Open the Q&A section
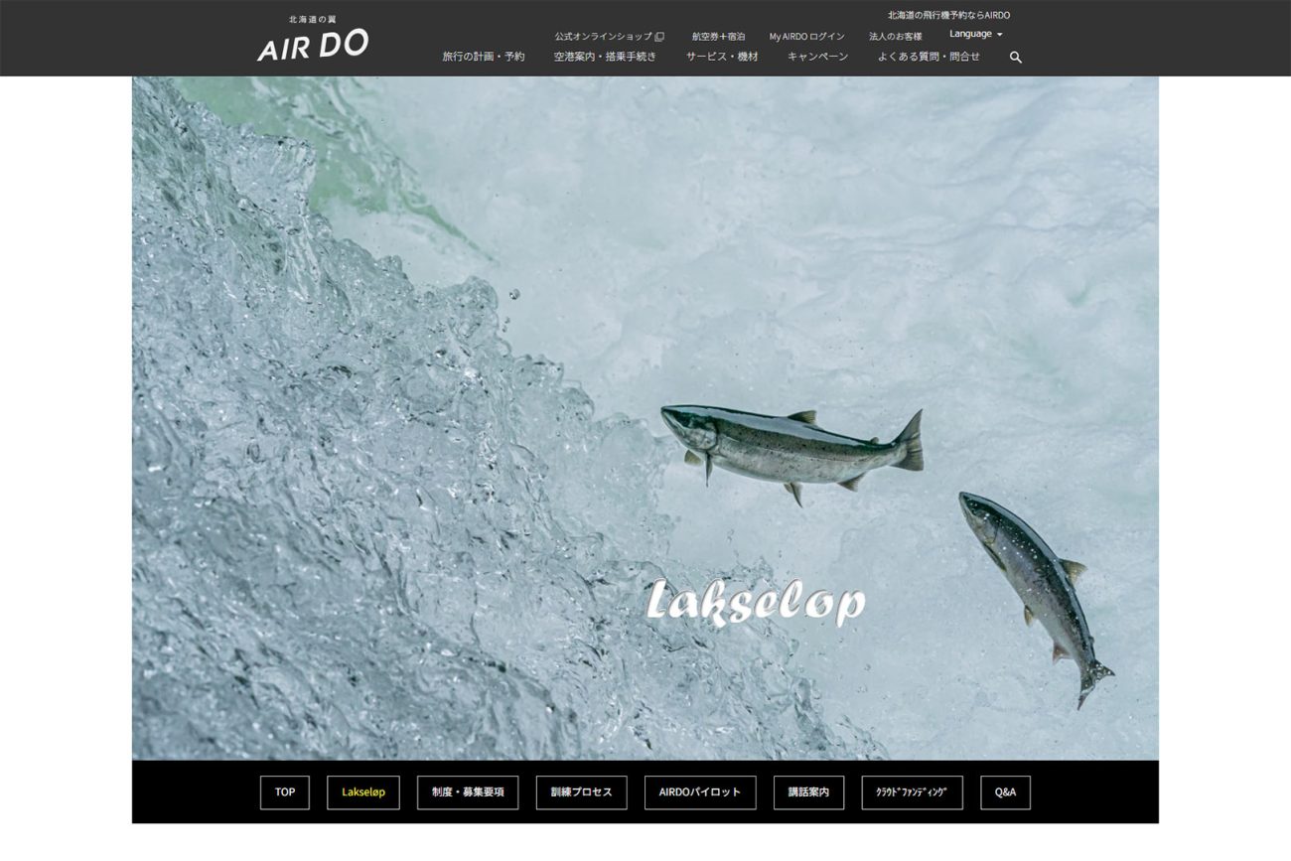Image resolution: width=1291 pixels, height=861 pixels. [1005, 792]
